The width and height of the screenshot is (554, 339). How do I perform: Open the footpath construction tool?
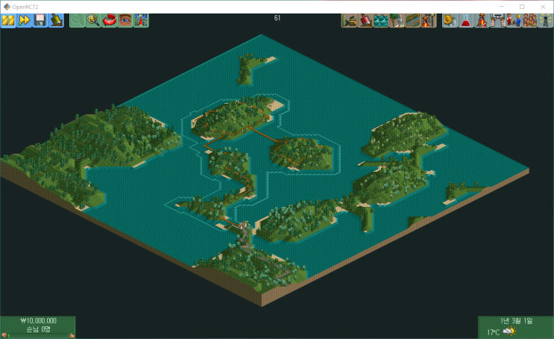412,20
